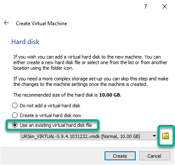Select Use an existing virtual hard disk file
The width and height of the screenshot is (175, 165).
(52, 125)
